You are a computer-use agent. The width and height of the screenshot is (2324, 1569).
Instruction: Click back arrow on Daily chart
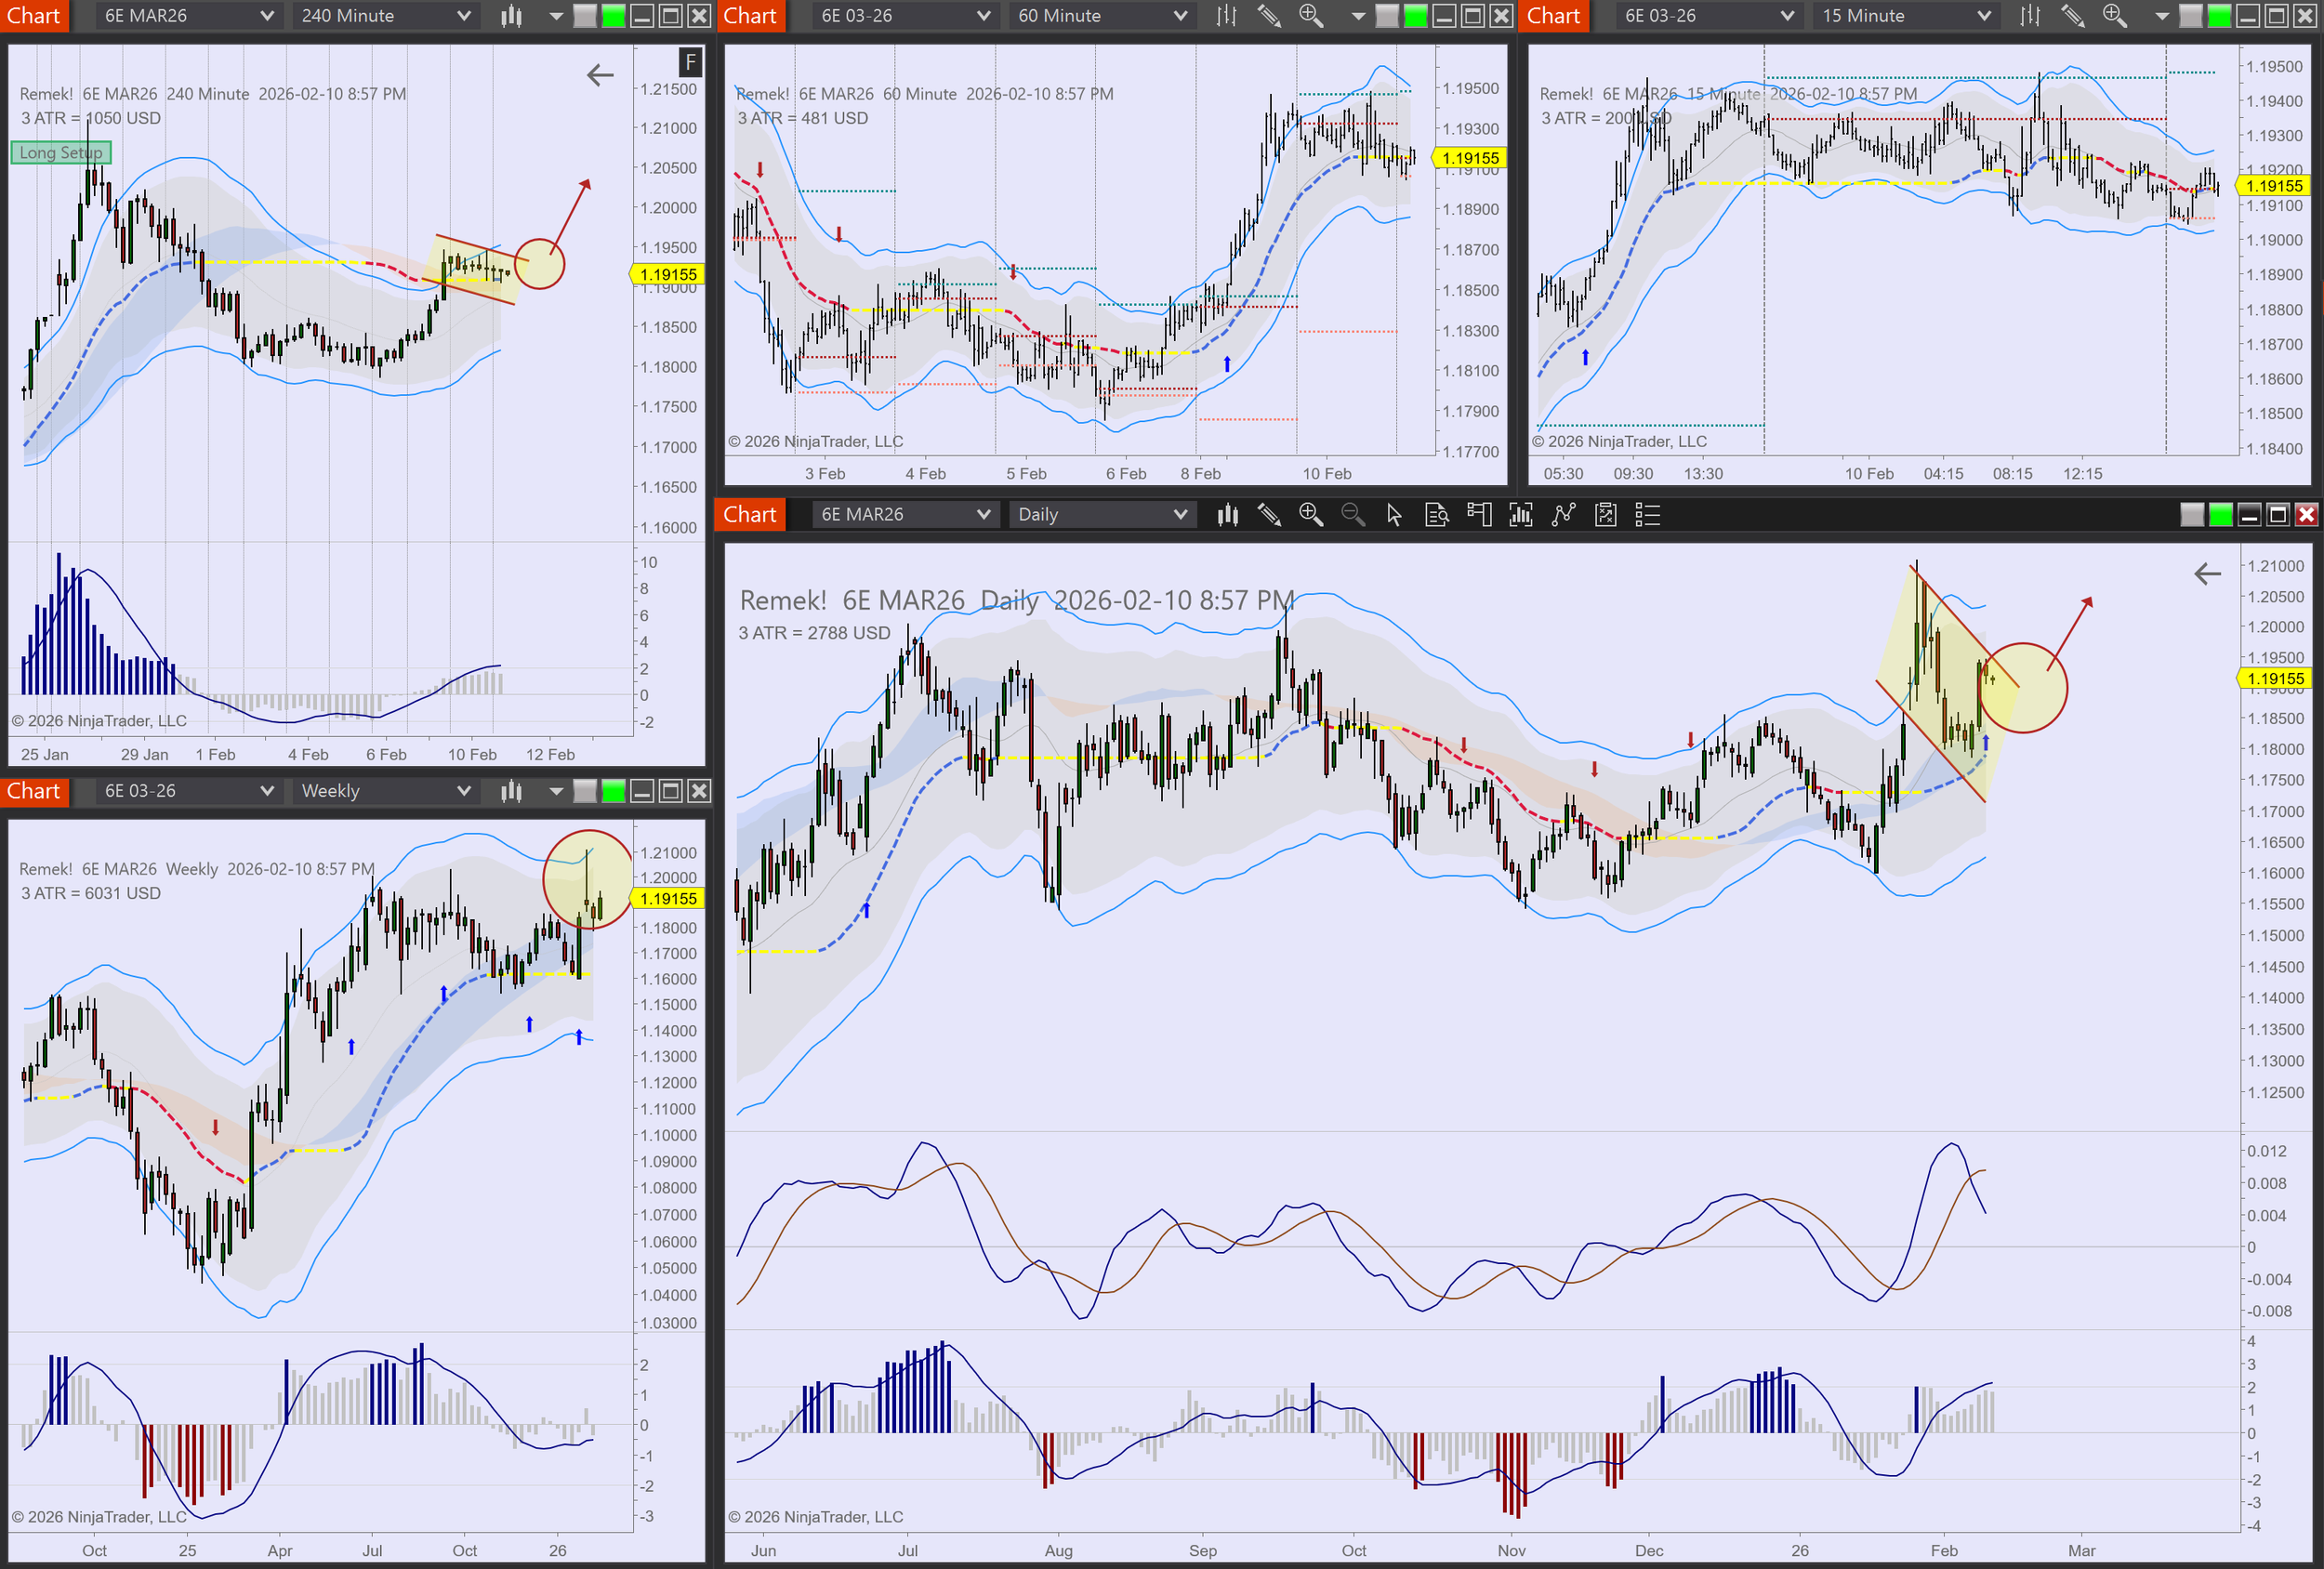click(x=2207, y=574)
